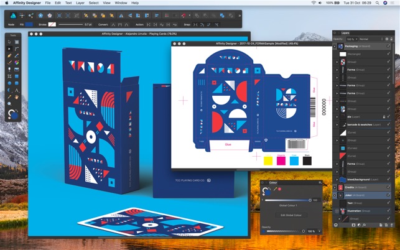Select the Node tool
The width and height of the screenshot is (400, 250).
(x=9, y=49)
